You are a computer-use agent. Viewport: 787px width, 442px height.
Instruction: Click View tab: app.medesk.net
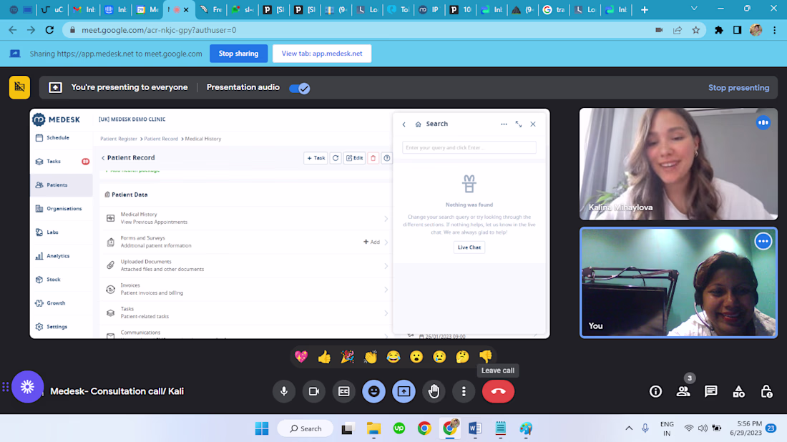click(322, 54)
